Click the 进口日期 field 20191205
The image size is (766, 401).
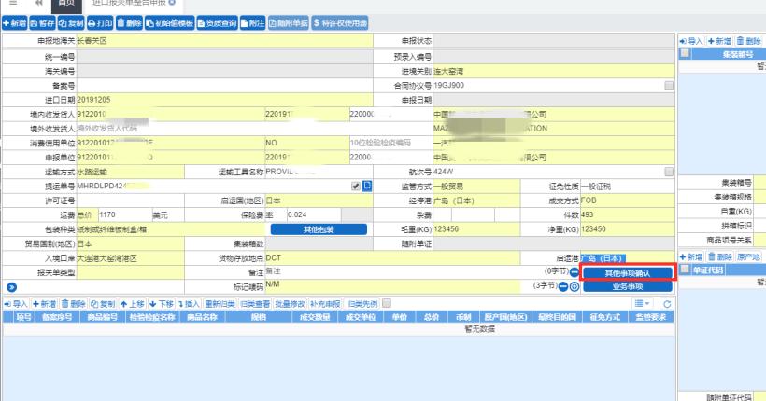(225, 100)
